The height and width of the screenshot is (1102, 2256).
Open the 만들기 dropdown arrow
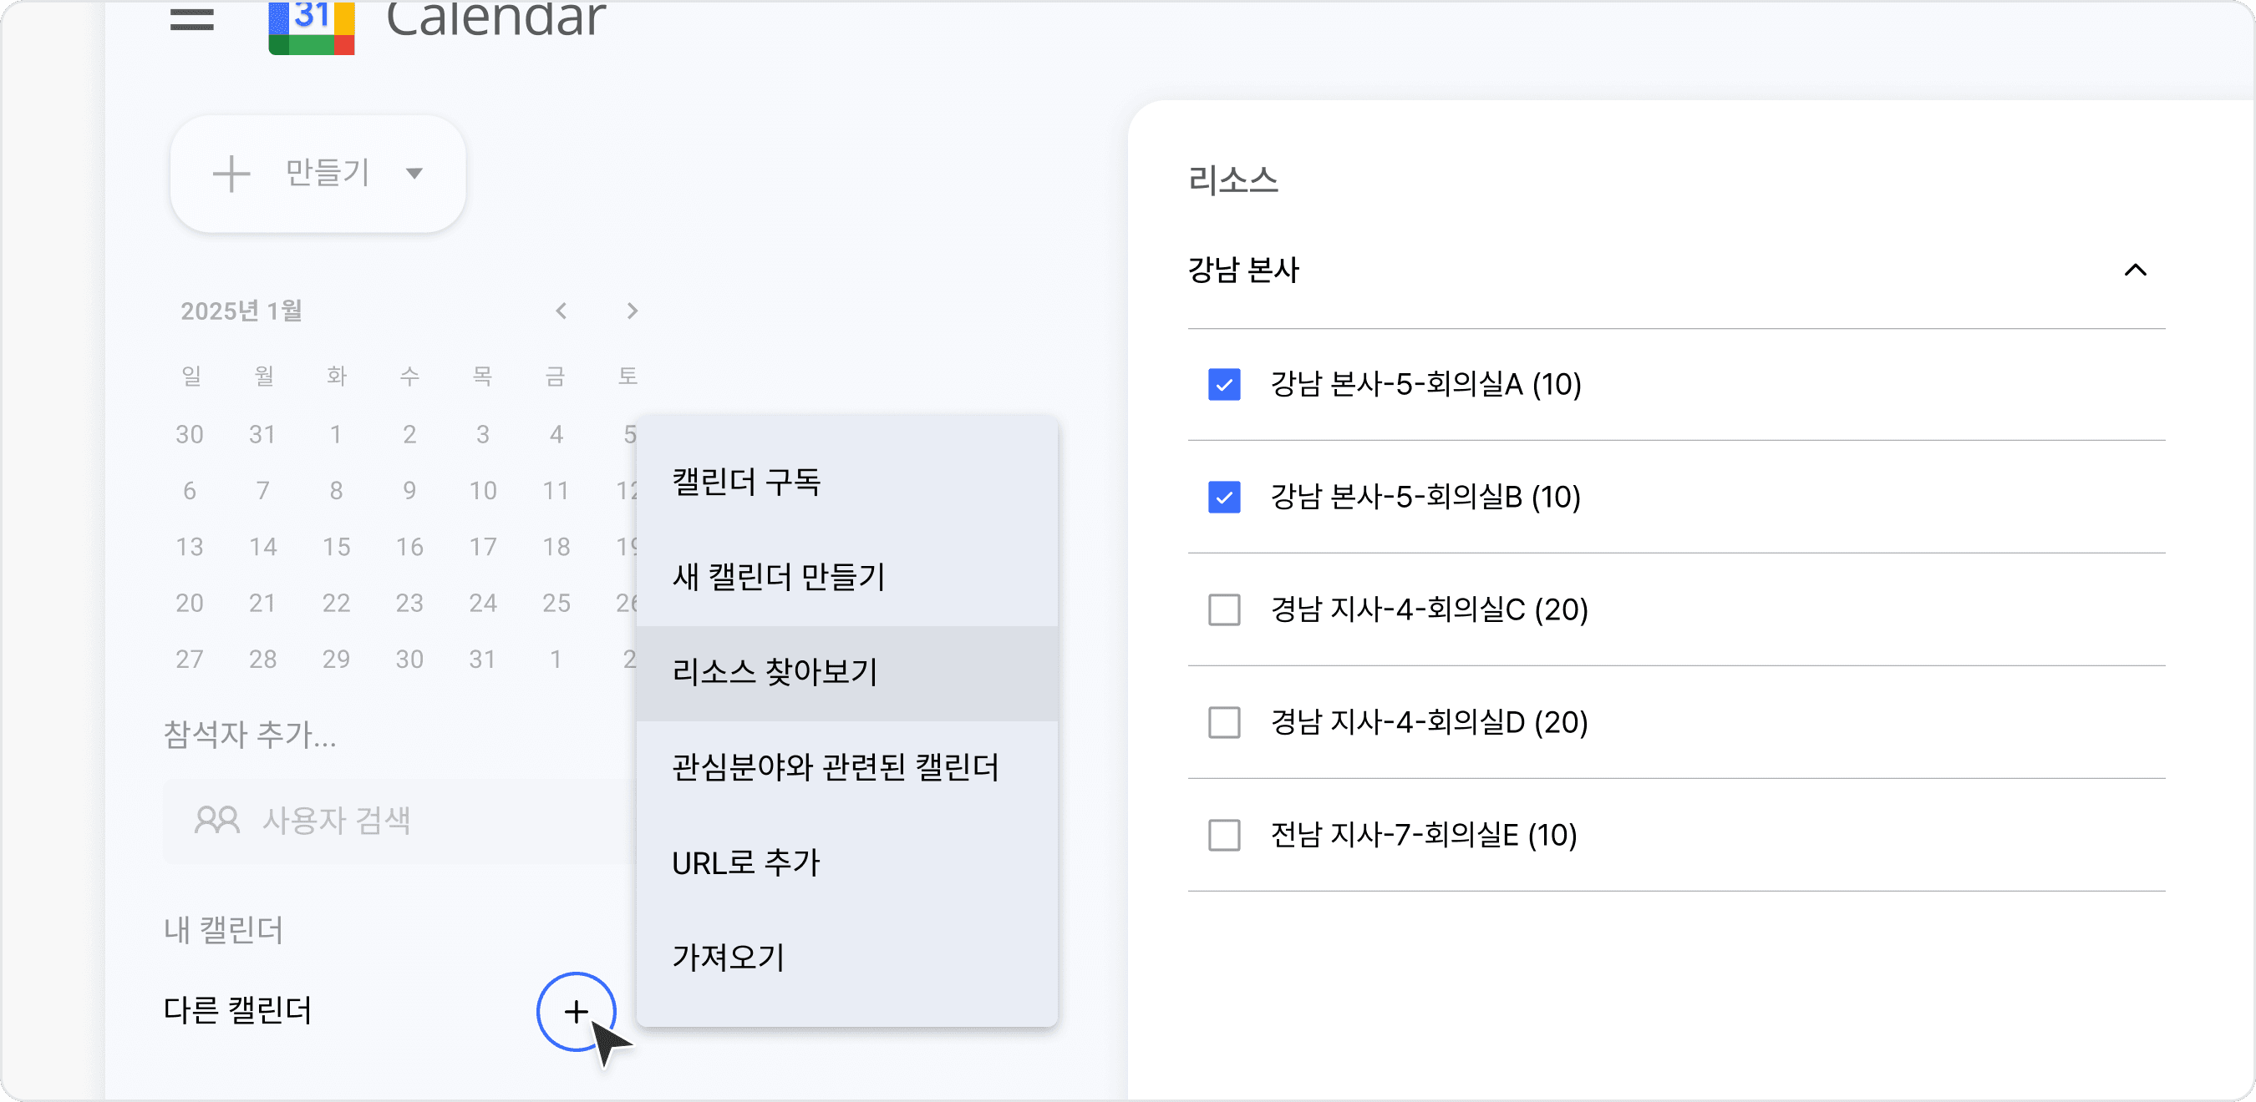[416, 174]
